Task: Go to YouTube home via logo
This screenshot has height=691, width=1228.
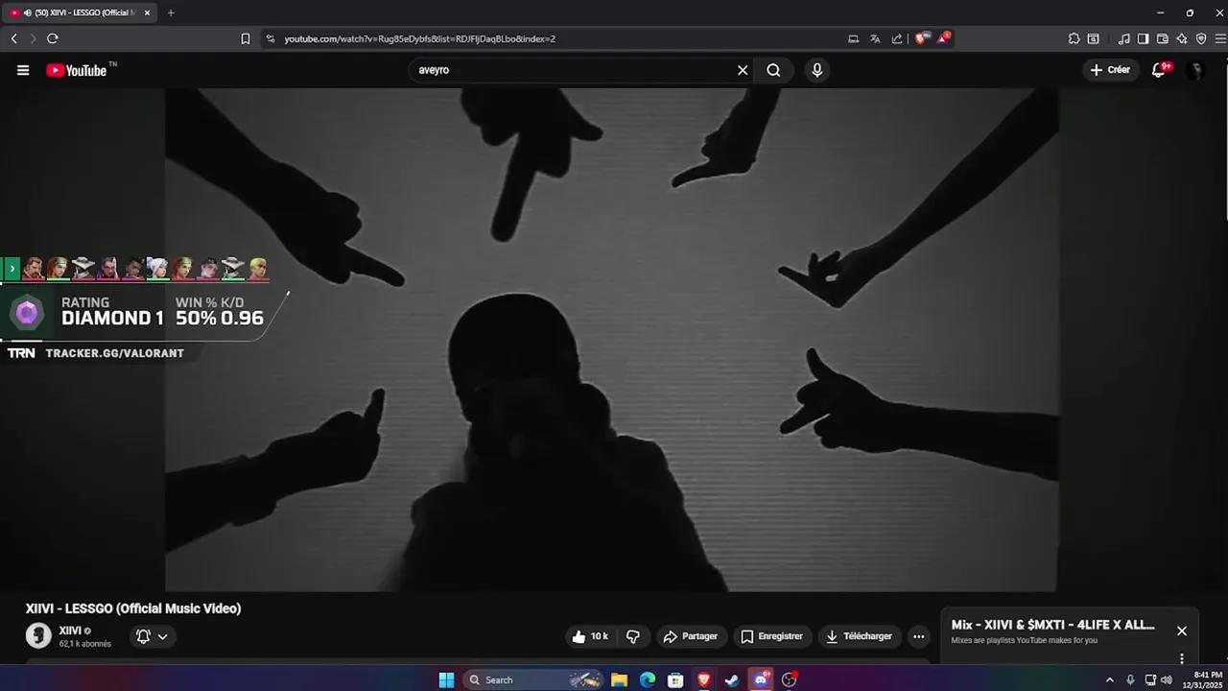Action: (x=77, y=70)
